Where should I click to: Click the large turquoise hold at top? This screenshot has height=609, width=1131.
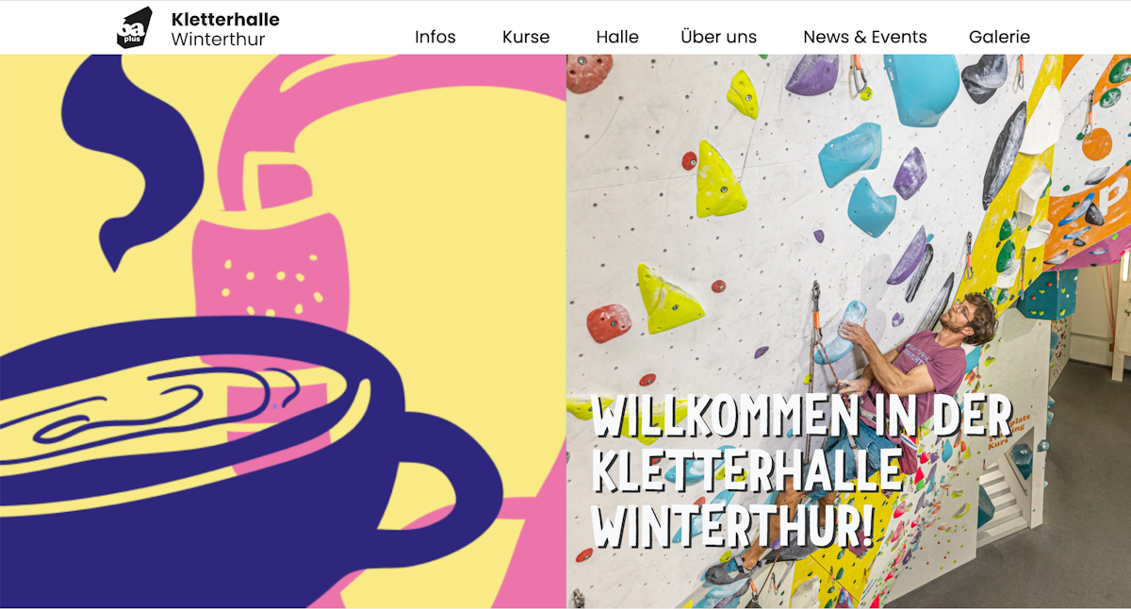click(x=920, y=89)
